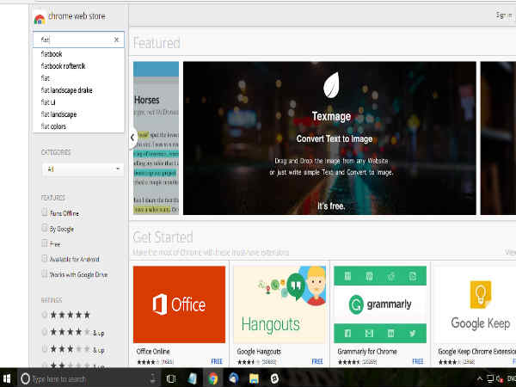Click the Cortana search circle icon
The height and width of the screenshot is (387, 516).
[x=25, y=378]
